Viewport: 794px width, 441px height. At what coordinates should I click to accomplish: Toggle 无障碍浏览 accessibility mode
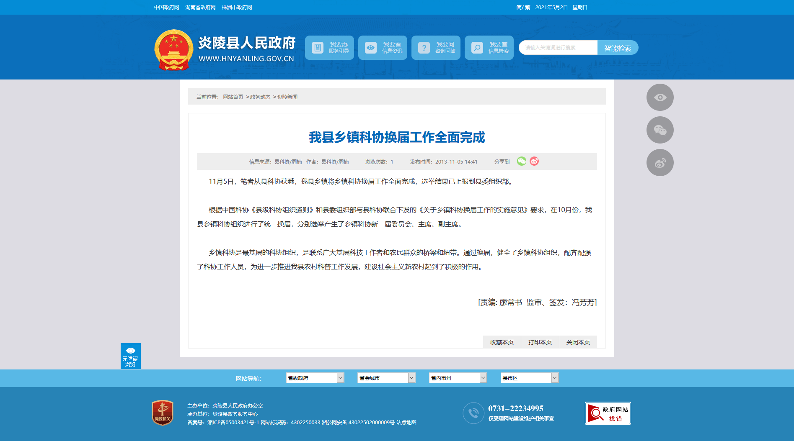130,356
